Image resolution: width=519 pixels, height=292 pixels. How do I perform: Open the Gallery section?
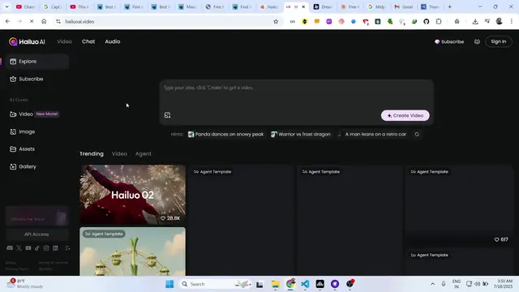37,166
